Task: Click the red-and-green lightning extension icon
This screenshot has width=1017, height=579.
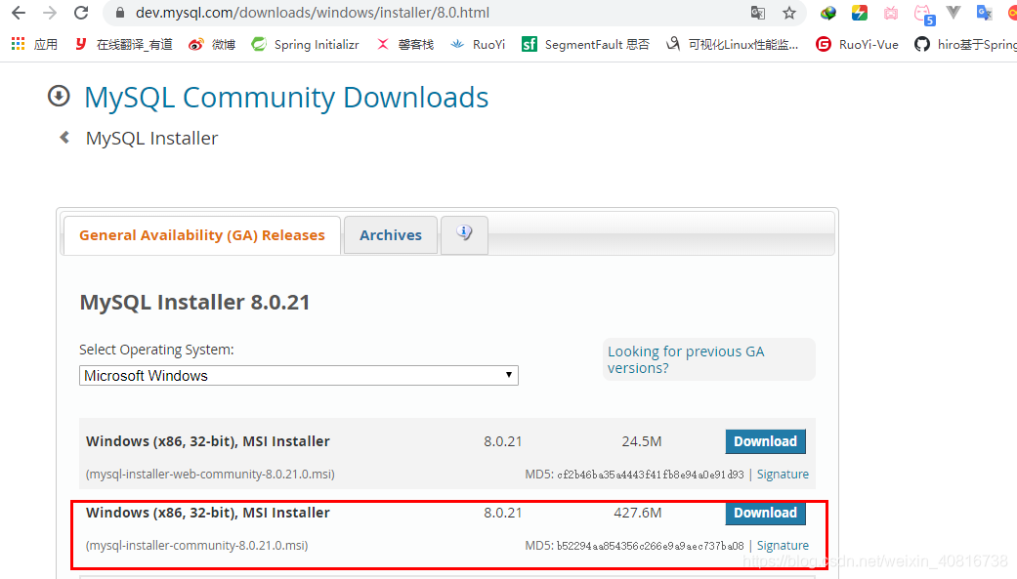Action: (860, 13)
